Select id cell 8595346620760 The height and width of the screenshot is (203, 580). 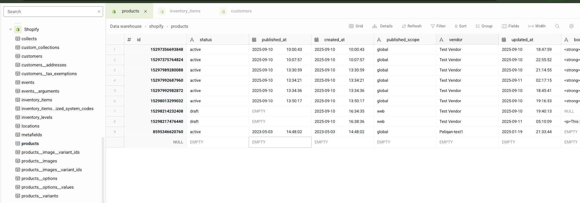pyautogui.click(x=155, y=132)
